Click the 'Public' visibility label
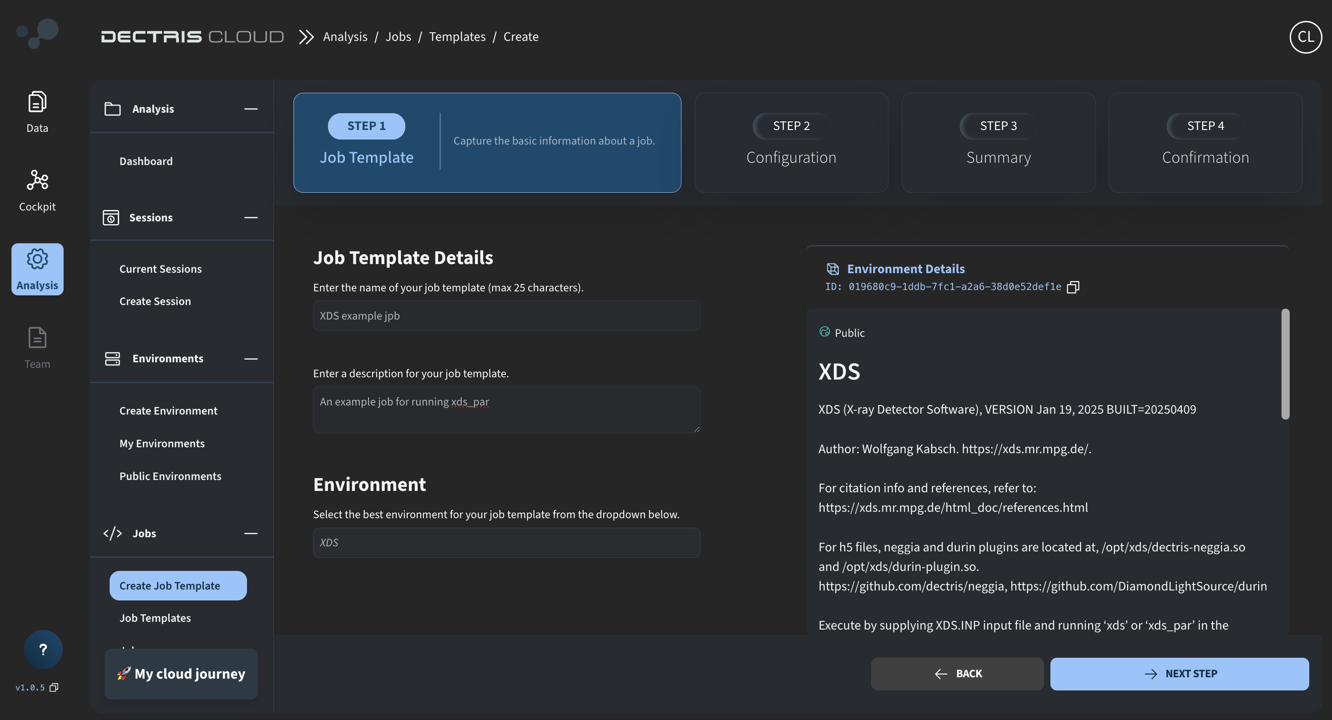This screenshot has width=1332, height=720. click(x=850, y=333)
